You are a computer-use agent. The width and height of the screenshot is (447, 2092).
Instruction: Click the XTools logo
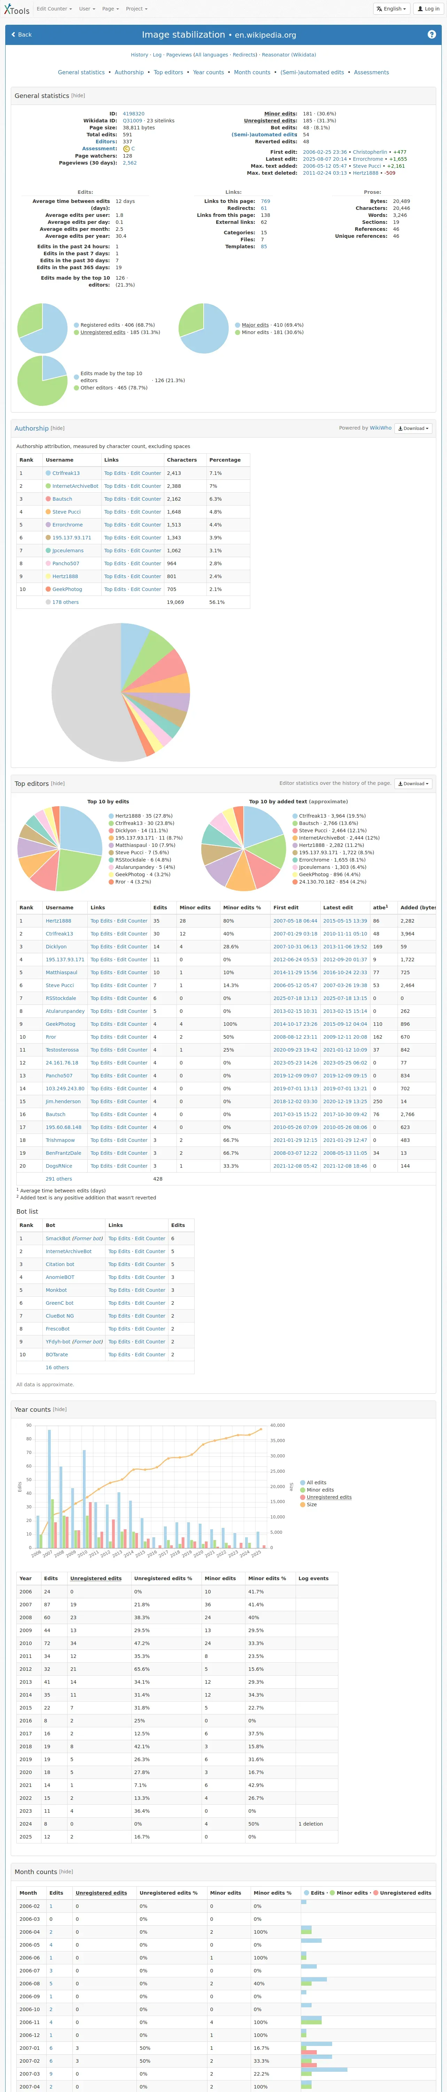pos(16,9)
